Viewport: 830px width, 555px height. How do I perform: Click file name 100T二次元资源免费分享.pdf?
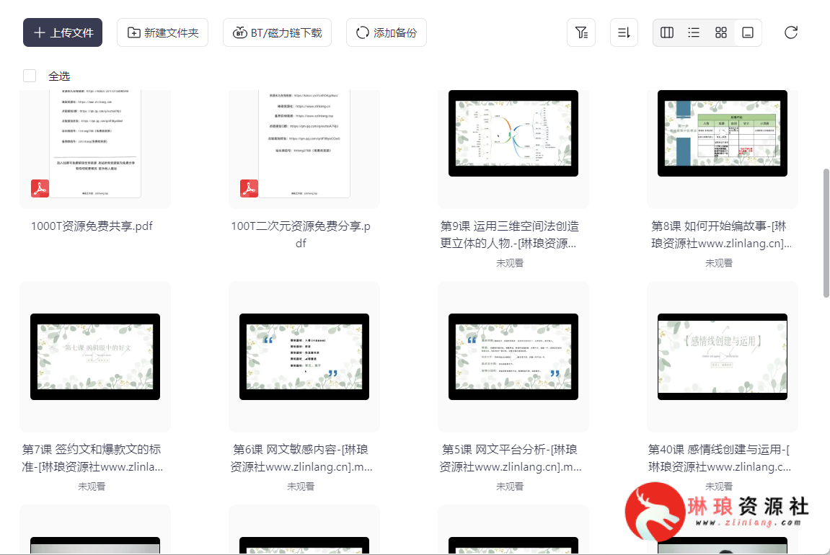[x=301, y=234]
